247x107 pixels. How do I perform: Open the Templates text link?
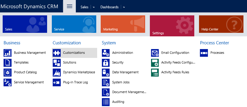coord(21,62)
